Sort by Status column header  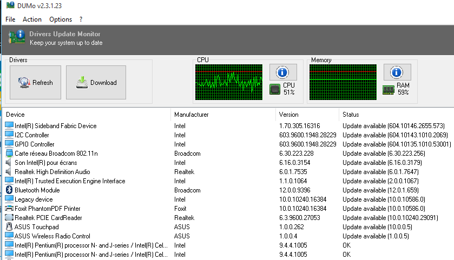click(x=351, y=115)
